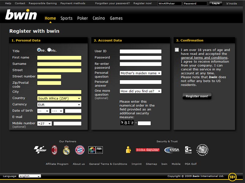Open the GamCare logo
245x183 pixels.
pos(188,150)
